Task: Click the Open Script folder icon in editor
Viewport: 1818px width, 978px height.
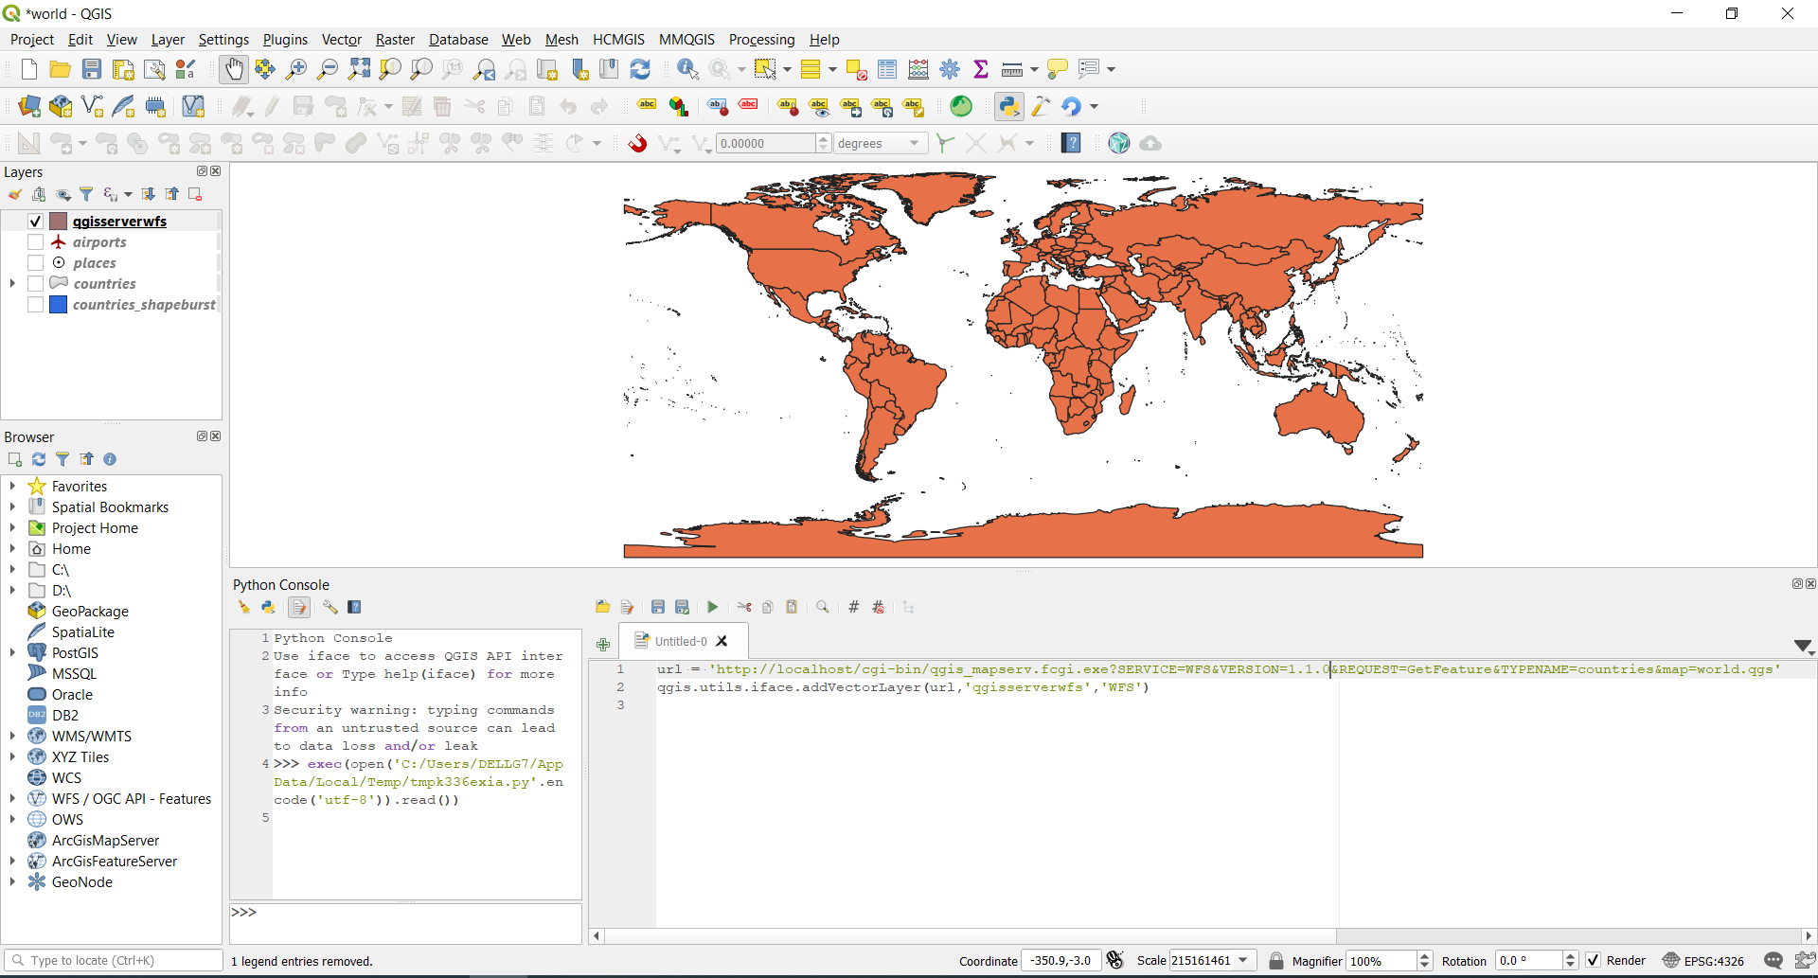Action: [602, 607]
